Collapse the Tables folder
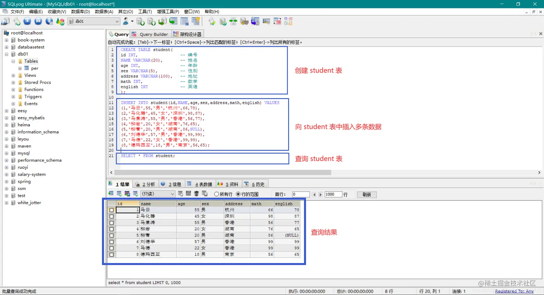The width and height of the screenshot is (544, 295). click(x=13, y=61)
